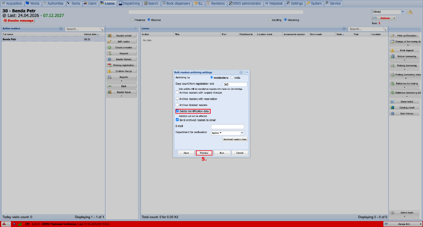The height and width of the screenshot is (227, 423).
Task: Open Reader history from the middle panel
Action: coord(121,59)
